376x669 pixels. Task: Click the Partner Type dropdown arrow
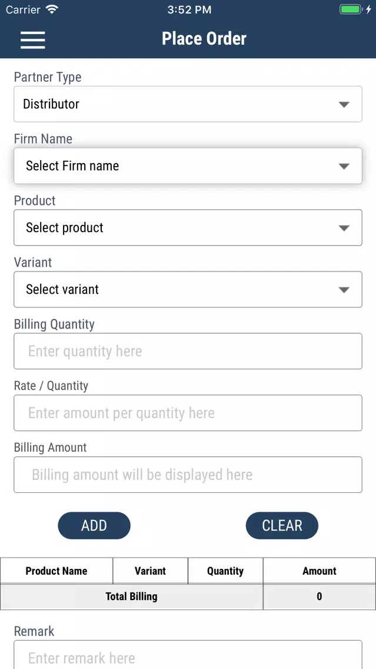pos(344,105)
